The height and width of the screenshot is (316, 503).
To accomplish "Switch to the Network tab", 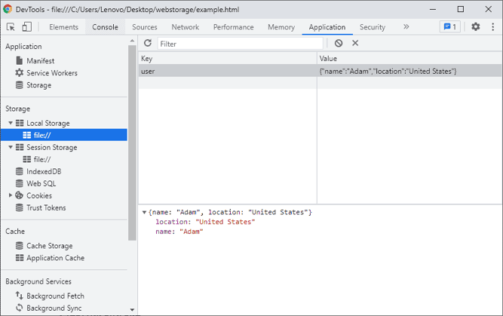I will (x=185, y=27).
